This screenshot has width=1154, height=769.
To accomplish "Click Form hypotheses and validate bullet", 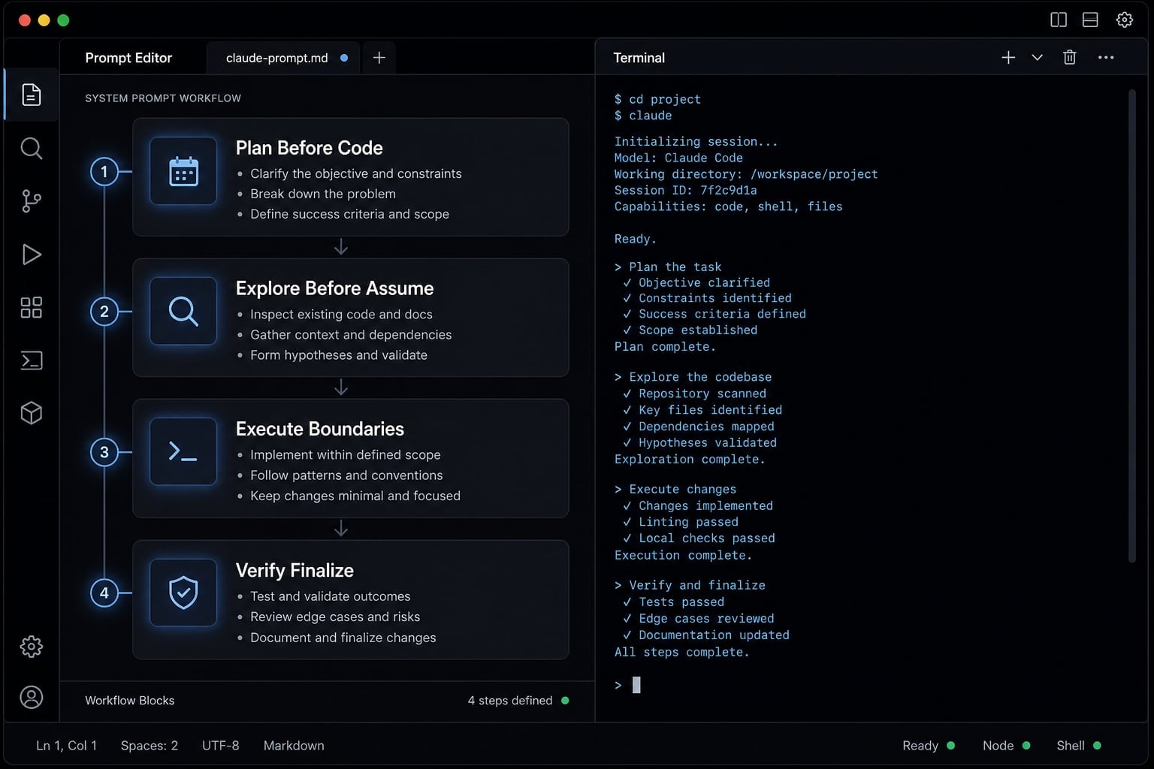I will point(339,355).
